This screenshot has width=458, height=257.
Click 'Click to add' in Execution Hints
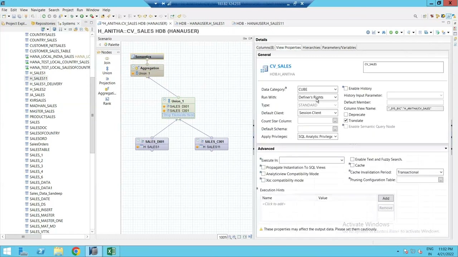[274, 204]
